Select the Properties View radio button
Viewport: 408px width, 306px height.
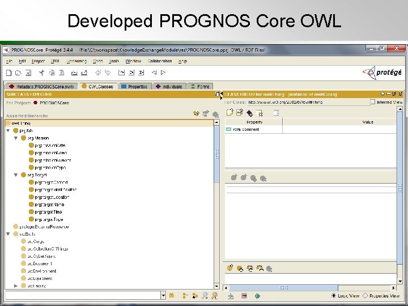click(365, 296)
